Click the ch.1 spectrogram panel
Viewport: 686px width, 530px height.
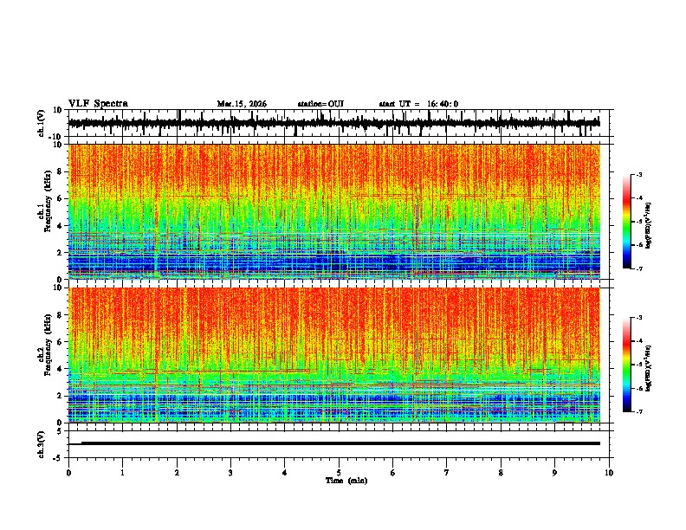tap(334, 211)
